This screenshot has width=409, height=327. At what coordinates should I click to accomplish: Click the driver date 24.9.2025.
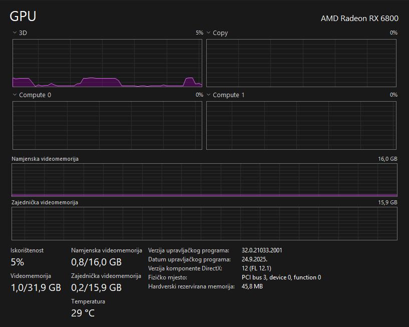pos(254,259)
